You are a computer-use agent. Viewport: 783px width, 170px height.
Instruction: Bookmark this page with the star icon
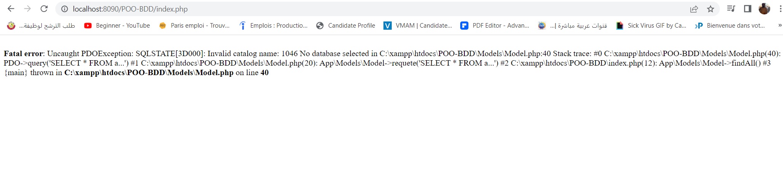click(710, 9)
